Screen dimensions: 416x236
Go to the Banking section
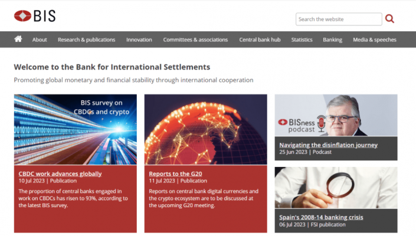332,40
